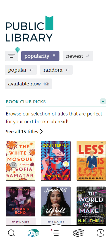The height and width of the screenshot is (243, 112).
Task: Open the filter preferences lines icon
Action: click(11, 56)
